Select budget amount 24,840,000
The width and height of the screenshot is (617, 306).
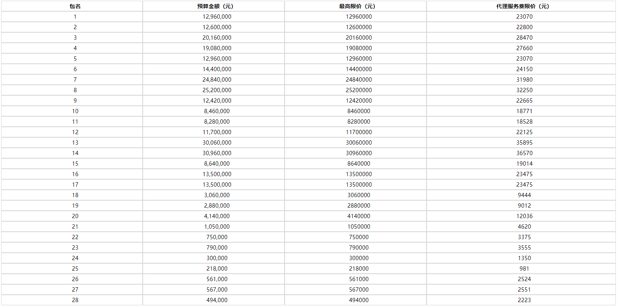point(217,80)
